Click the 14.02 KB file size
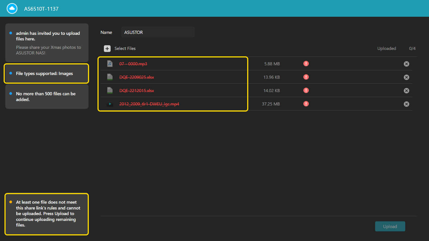The image size is (429, 241). tap(271, 91)
